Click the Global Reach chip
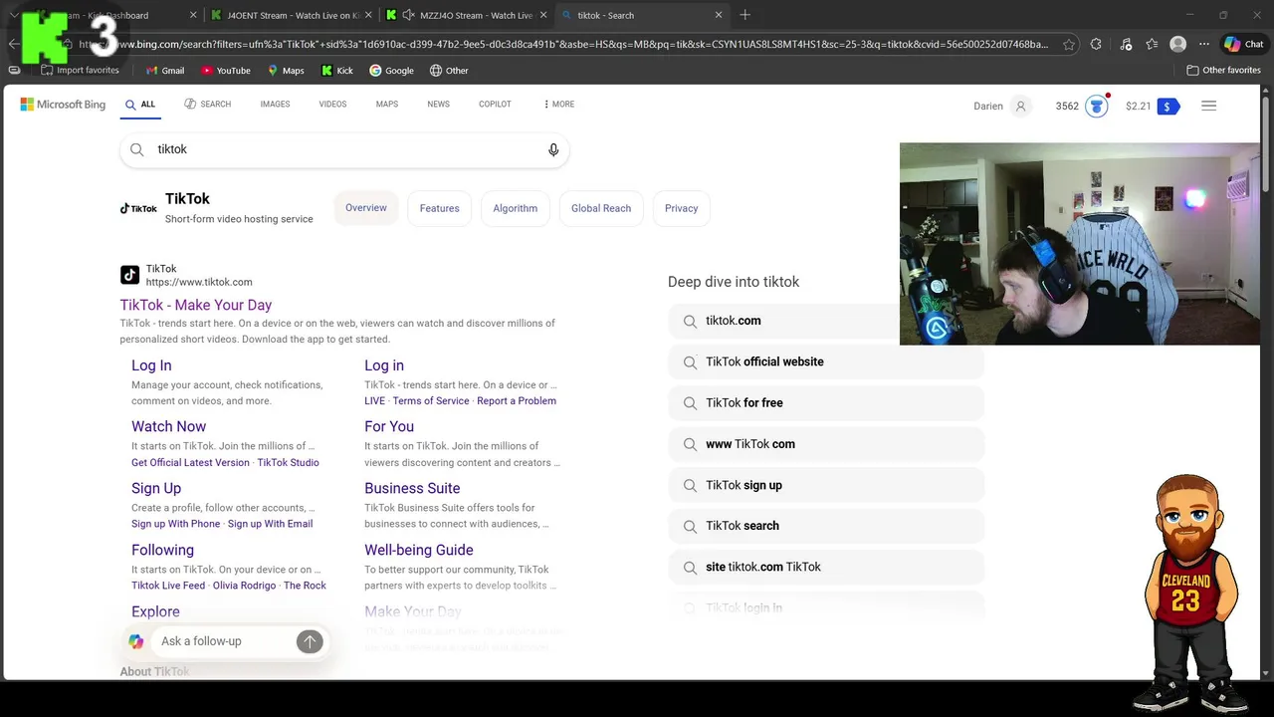Screen dimensions: 1274x717 coord(601,208)
